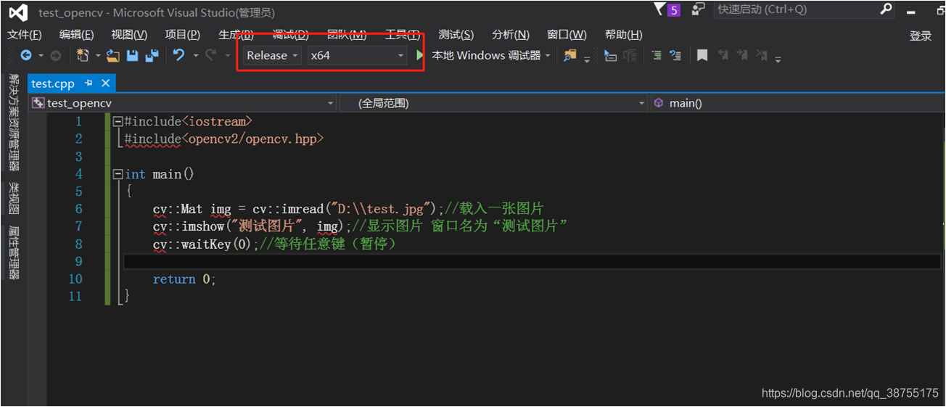Expand the debugger target dropdown arrow

[x=548, y=55]
